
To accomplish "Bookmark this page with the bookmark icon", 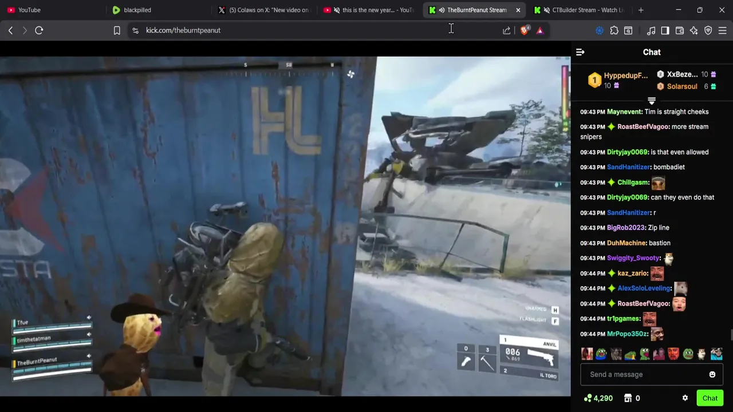I will click(117, 30).
